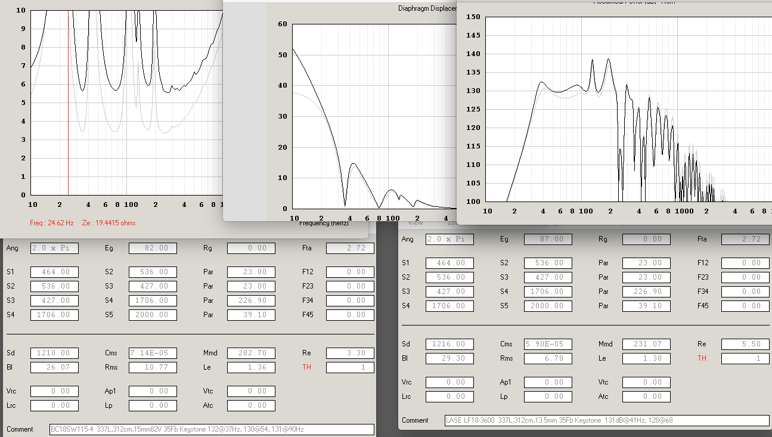Click Fta field in BC18SW115 window
The height and width of the screenshot is (437, 772).
click(350, 248)
